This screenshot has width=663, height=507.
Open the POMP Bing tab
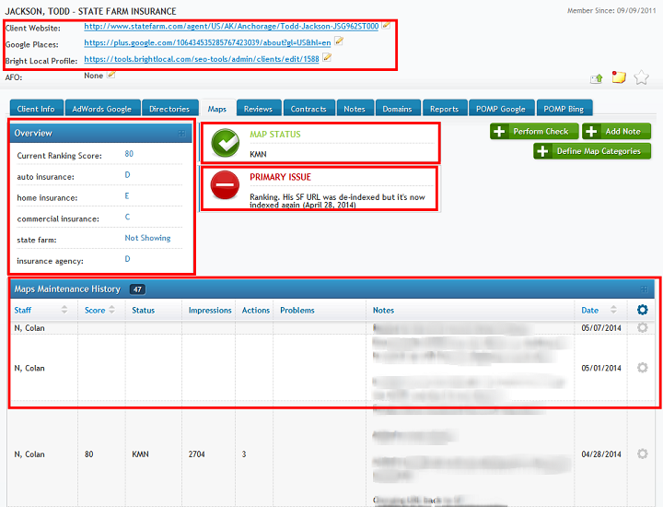click(564, 109)
